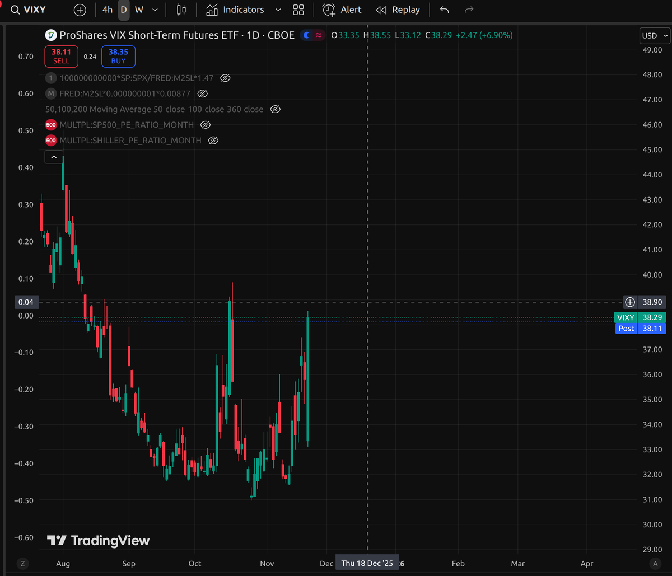Viewport: 672px width, 576px height.
Task: Undo the last chart action
Action: (x=445, y=10)
